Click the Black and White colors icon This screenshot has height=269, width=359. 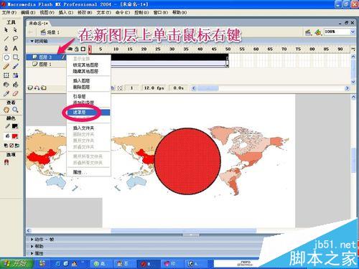[x=6, y=146]
